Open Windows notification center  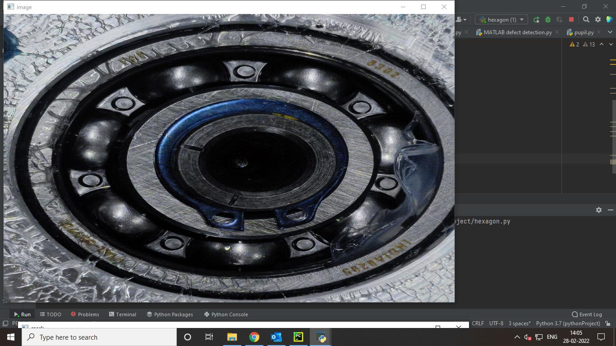click(601, 337)
